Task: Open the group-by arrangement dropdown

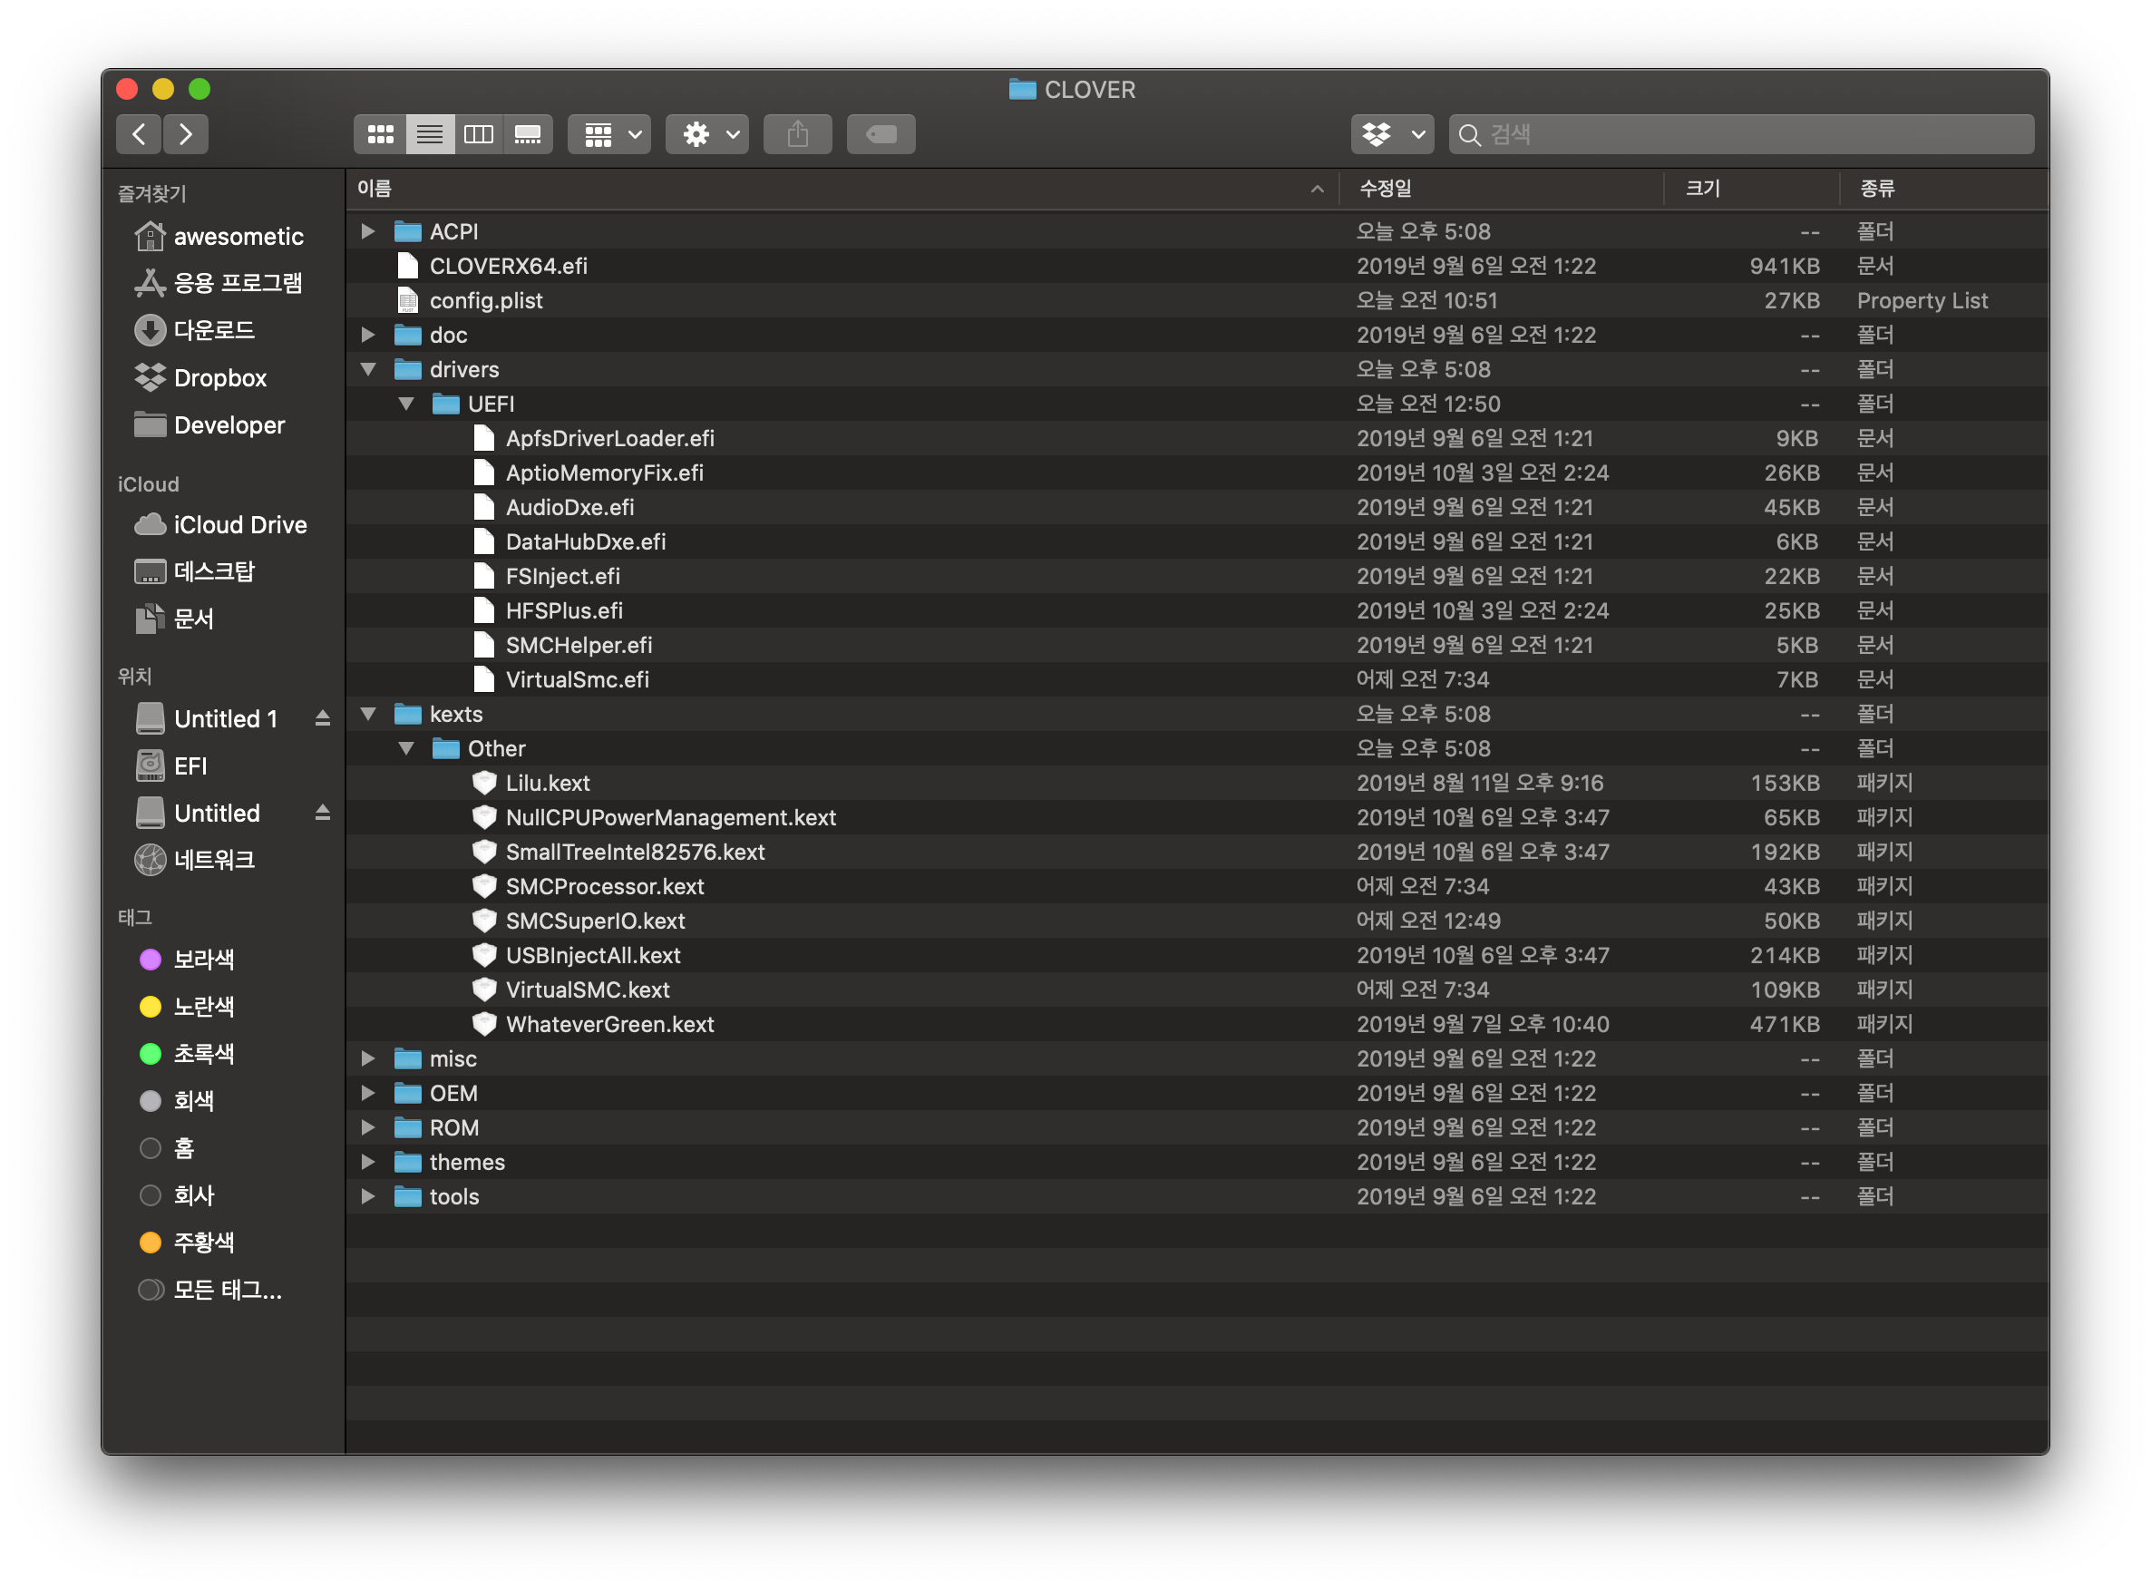Action: click(608, 134)
